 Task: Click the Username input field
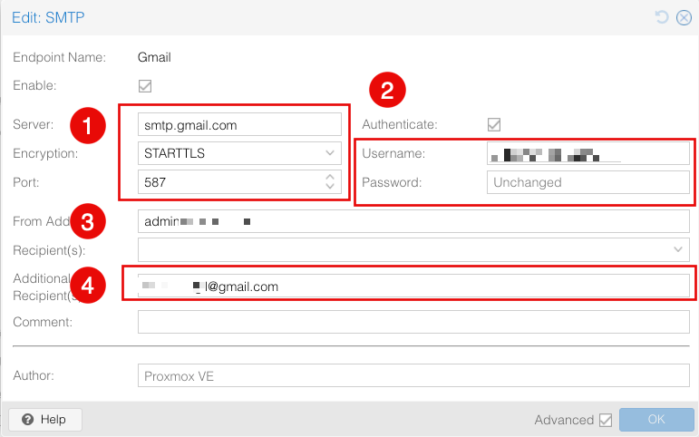[x=587, y=153]
